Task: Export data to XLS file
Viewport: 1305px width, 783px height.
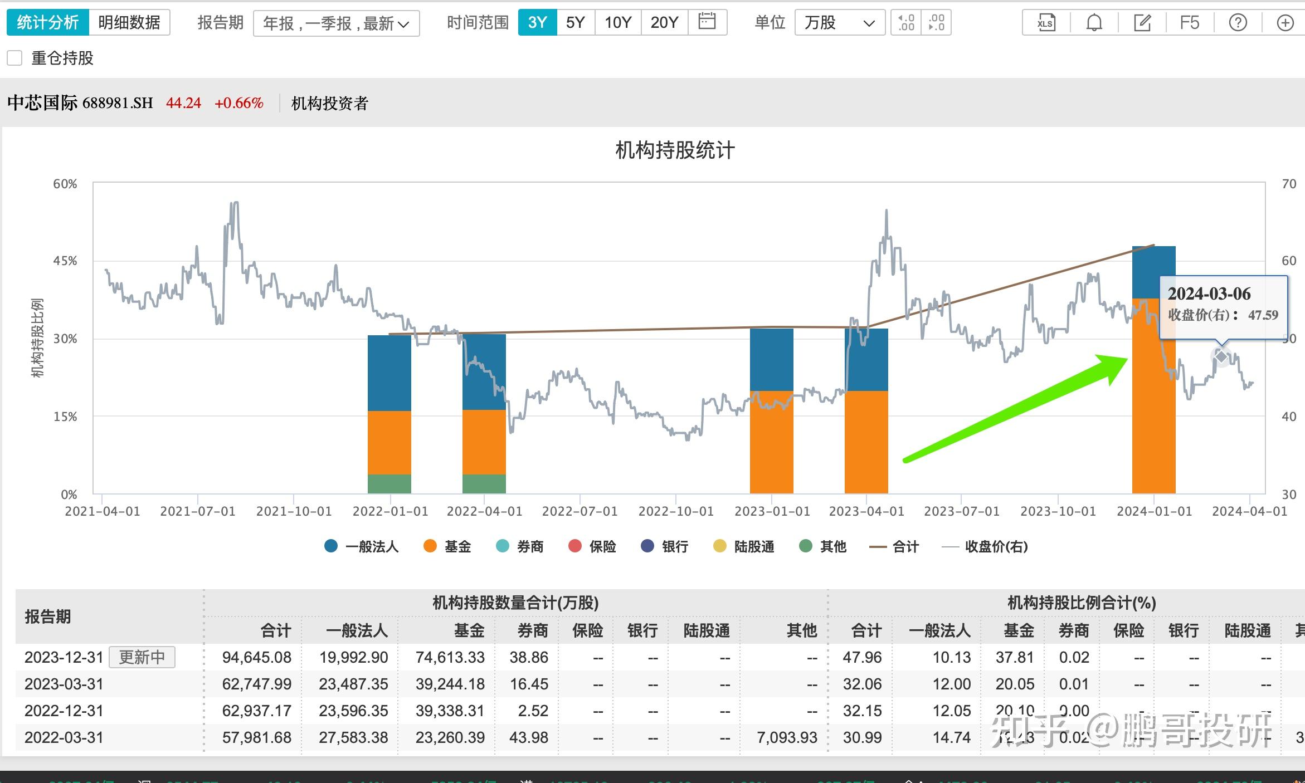Action: tap(1046, 22)
